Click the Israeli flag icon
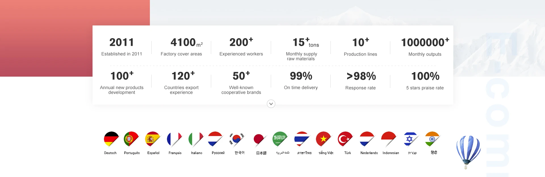Screen dimensions: 545x177 [x=410, y=139]
